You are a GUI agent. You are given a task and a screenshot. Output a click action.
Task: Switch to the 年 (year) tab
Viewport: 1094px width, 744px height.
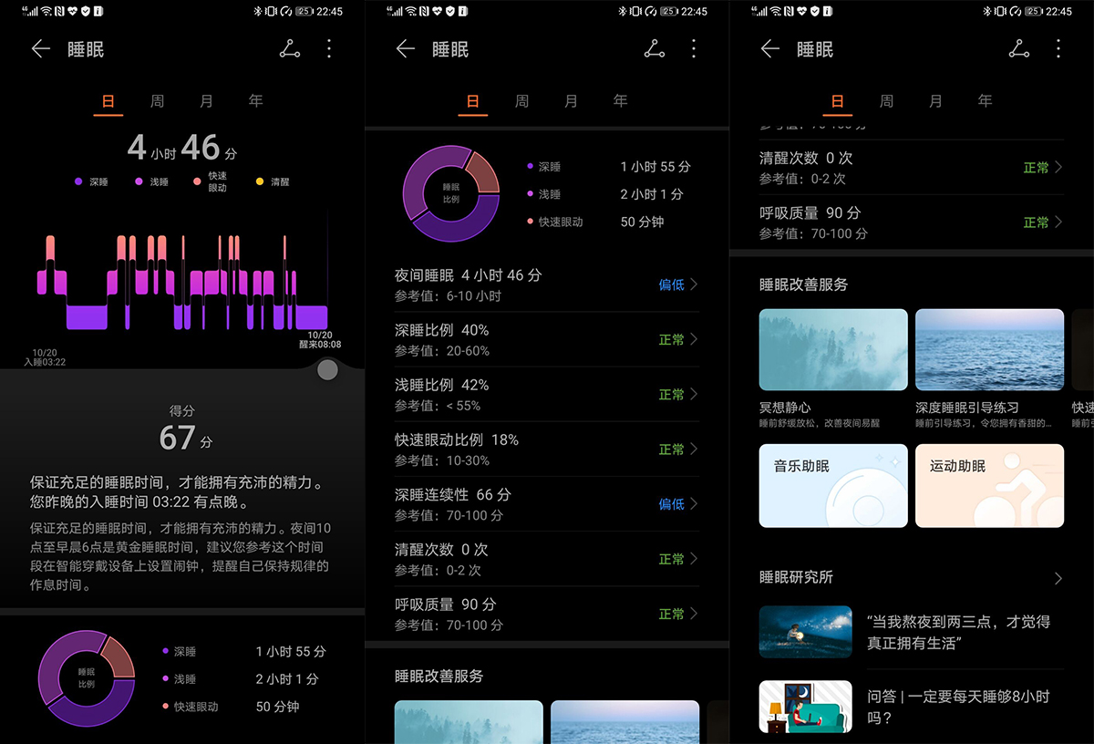[x=254, y=101]
